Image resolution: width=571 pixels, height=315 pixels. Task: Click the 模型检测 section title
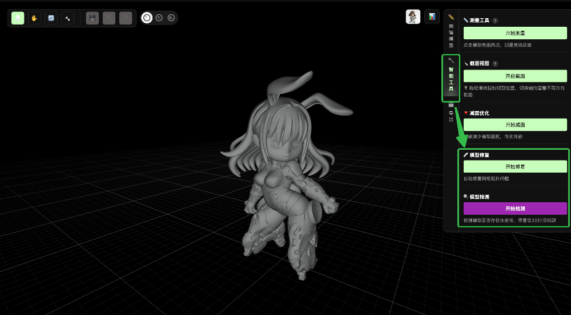pyautogui.click(x=479, y=197)
